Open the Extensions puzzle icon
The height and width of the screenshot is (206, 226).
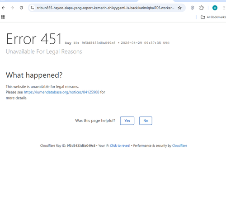tap(202, 8)
